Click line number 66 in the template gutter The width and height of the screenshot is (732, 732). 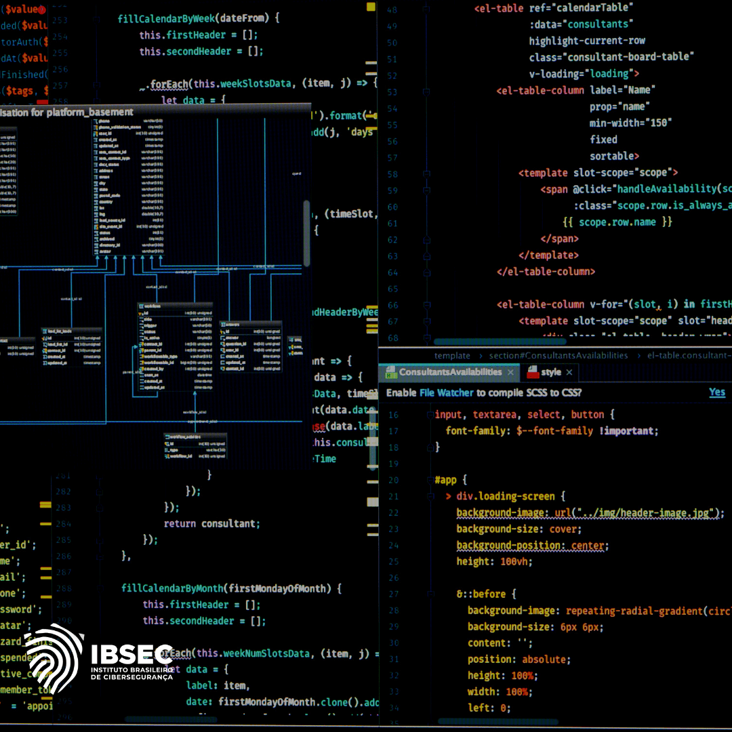pos(392,305)
